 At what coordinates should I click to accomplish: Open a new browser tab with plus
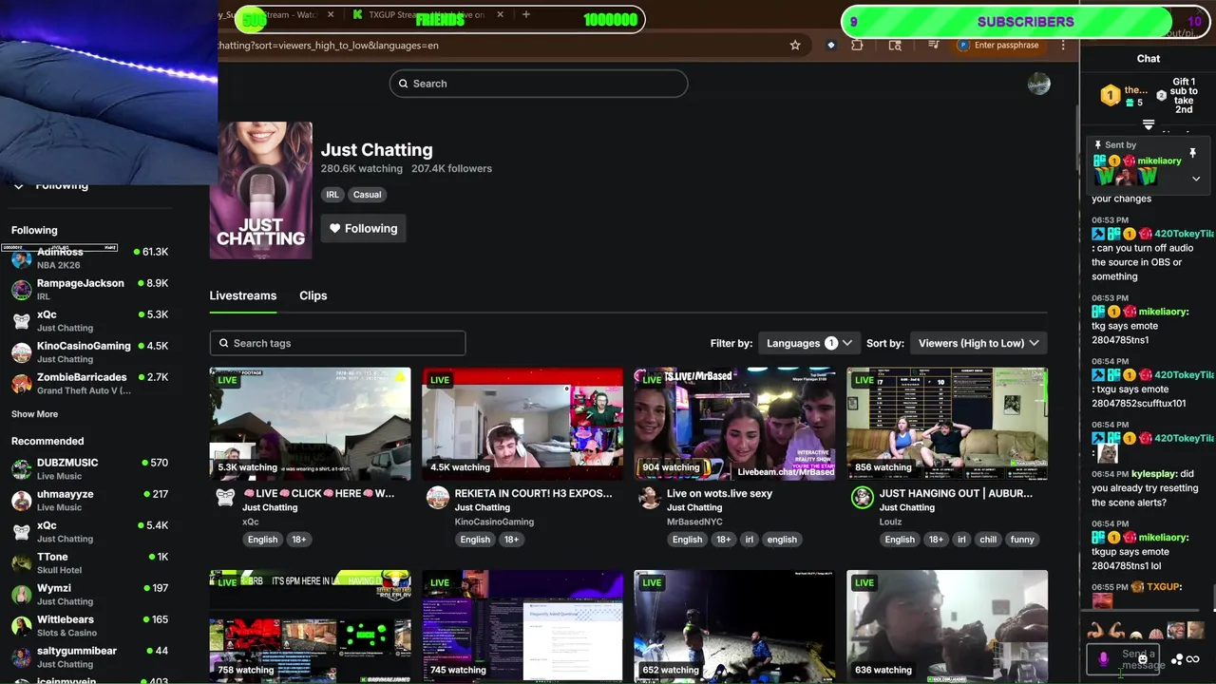525,14
